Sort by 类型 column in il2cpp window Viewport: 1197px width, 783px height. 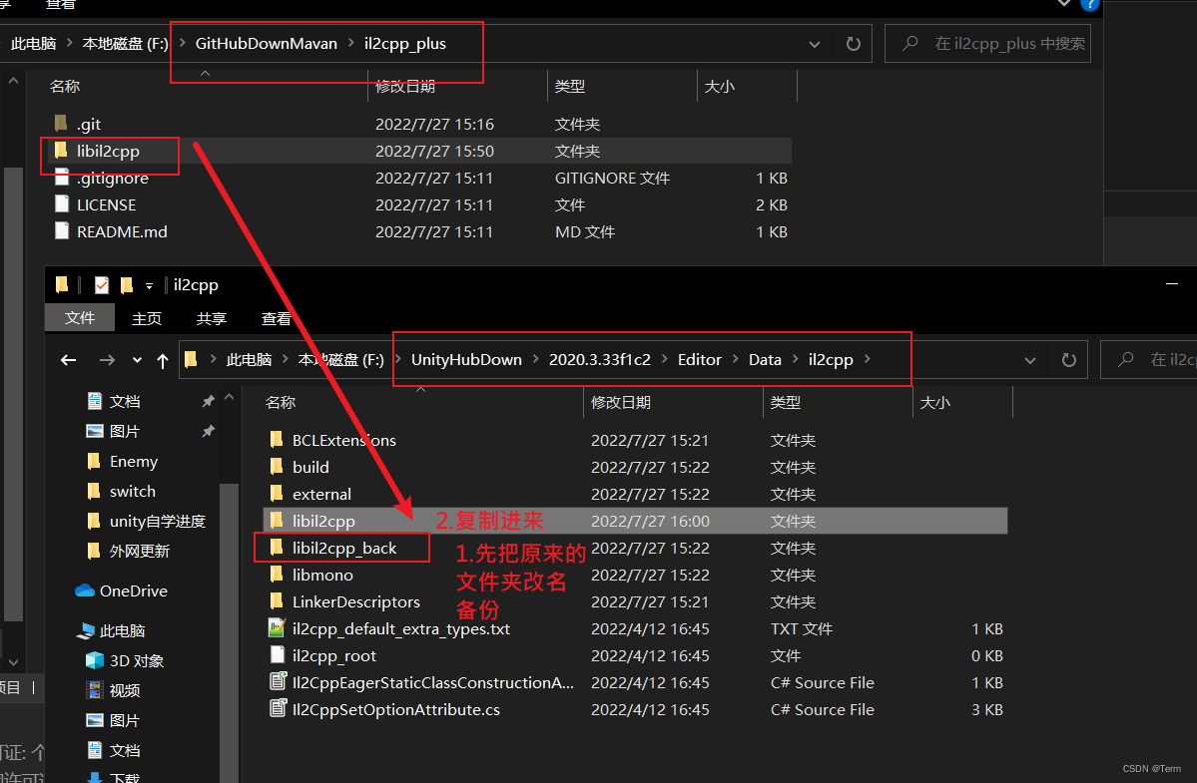[786, 403]
